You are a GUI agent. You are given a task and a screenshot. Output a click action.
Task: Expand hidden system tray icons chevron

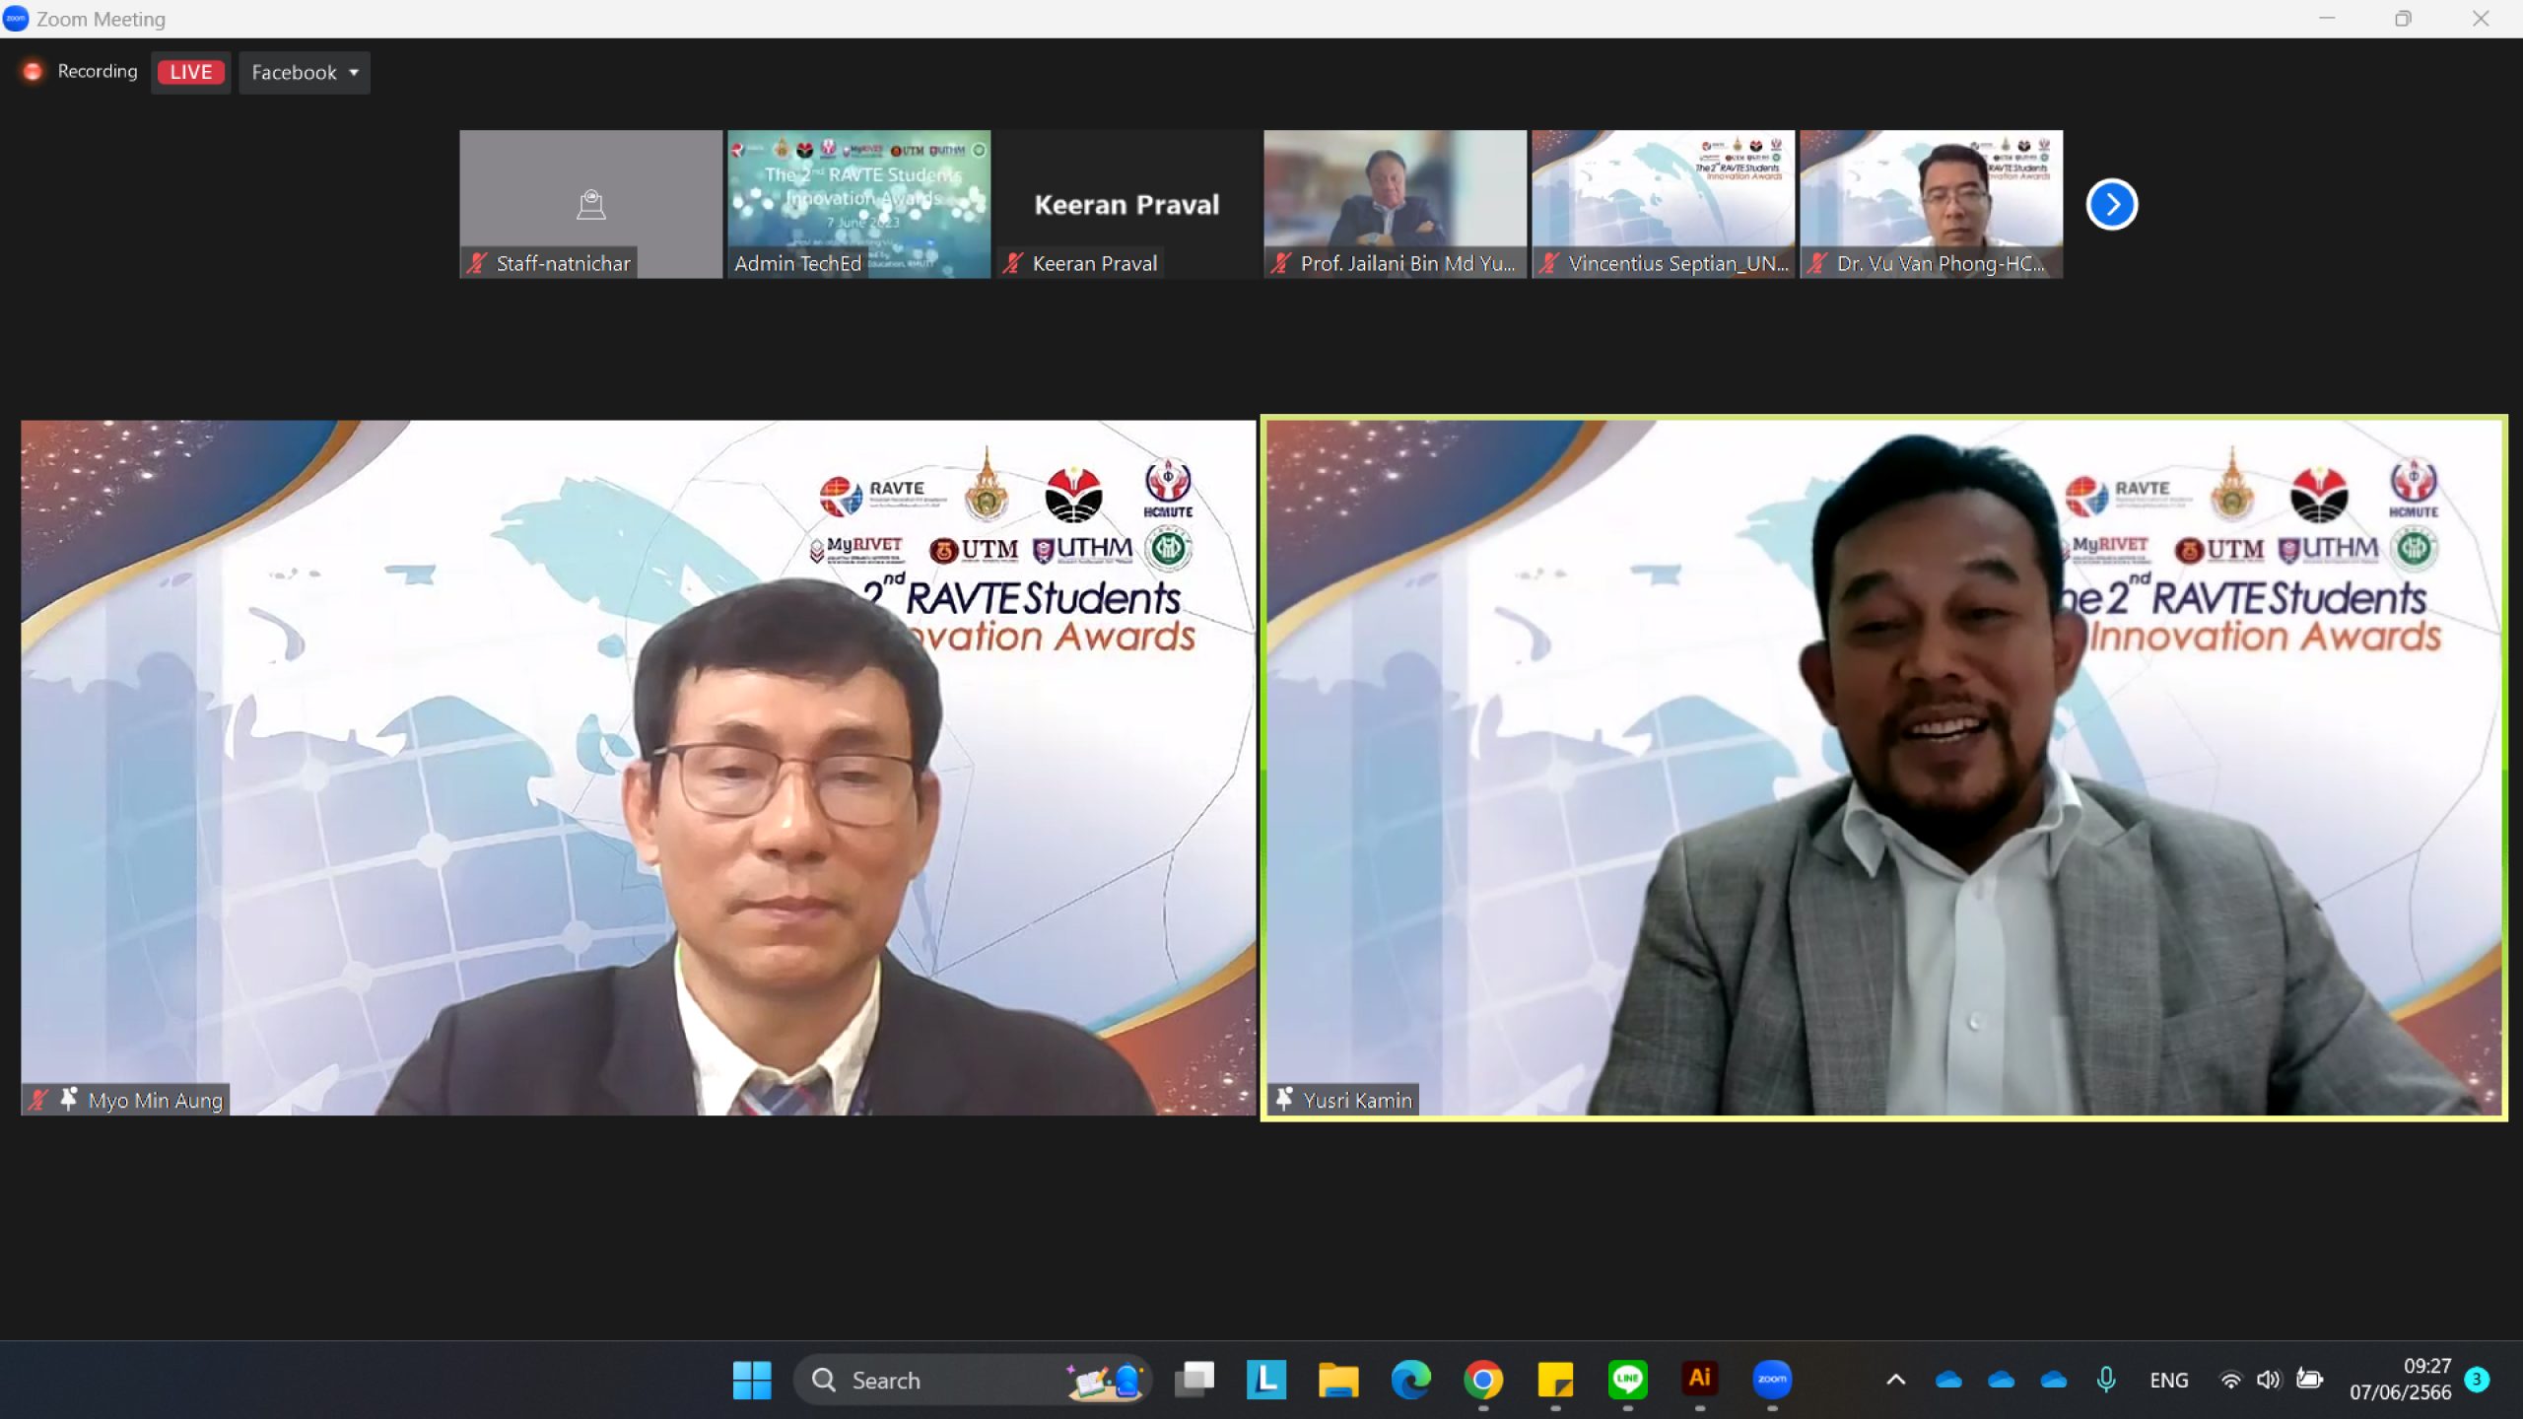click(x=1895, y=1380)
